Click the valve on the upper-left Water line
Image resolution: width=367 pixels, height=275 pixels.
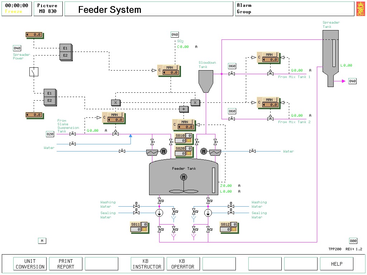click(x=72, y=144)
